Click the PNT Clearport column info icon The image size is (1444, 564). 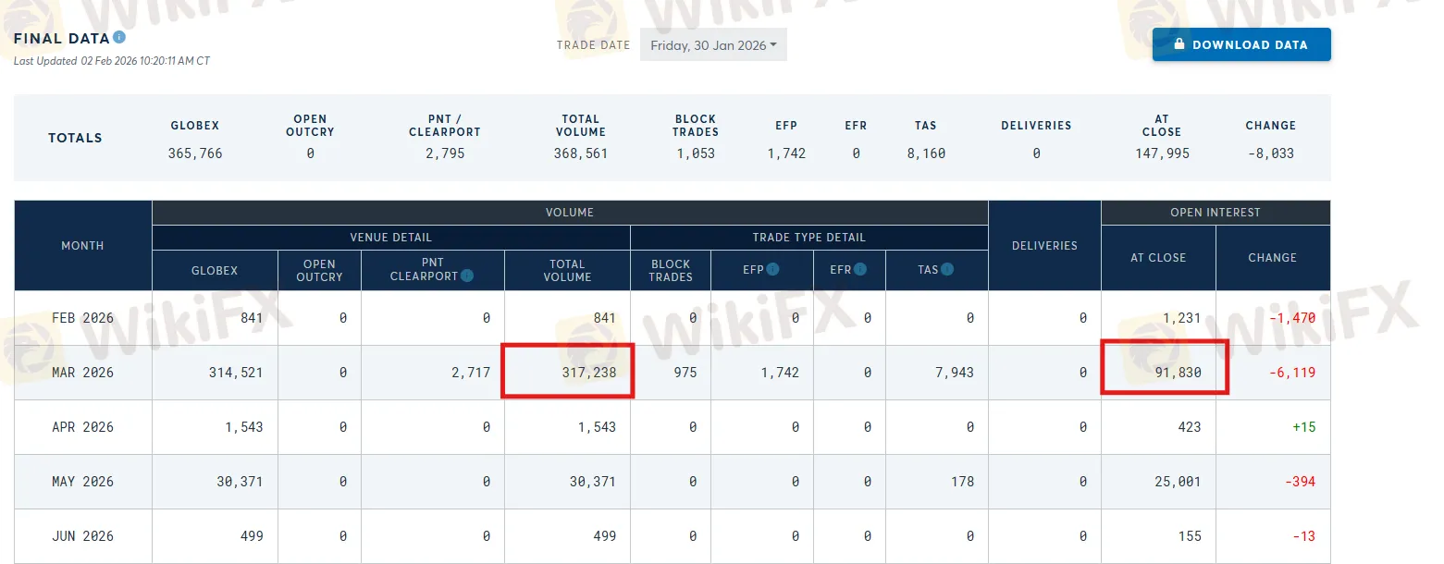(467, 276)
